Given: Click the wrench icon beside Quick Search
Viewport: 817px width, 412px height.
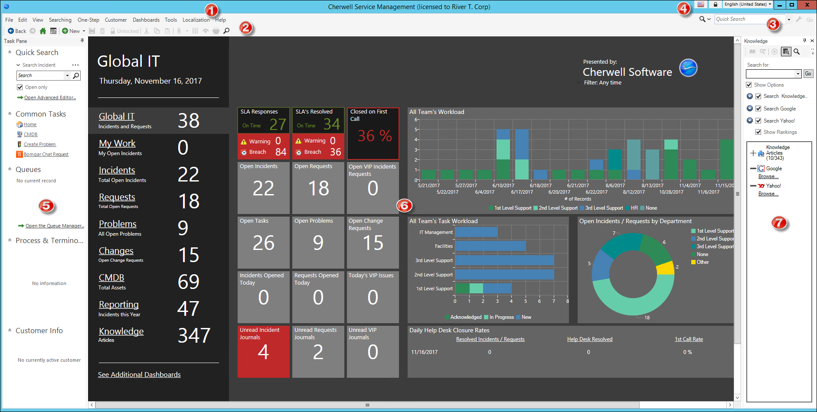Looking at the screenshot, I should [799, 19].
